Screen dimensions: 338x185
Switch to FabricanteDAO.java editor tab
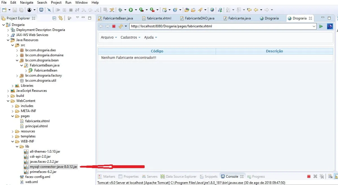click(197, 18)
